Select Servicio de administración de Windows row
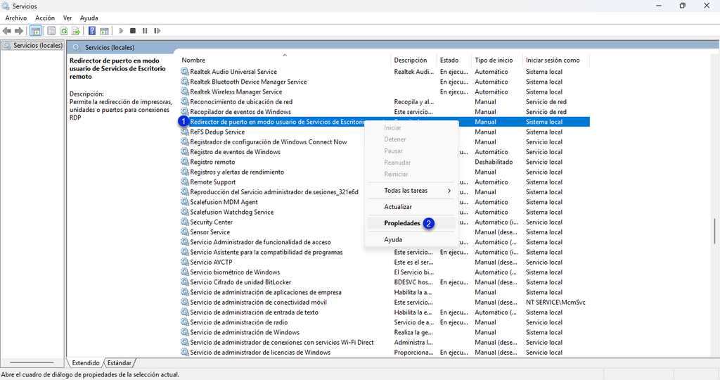Viewport: 720px width, 380px height. (245, 332)
